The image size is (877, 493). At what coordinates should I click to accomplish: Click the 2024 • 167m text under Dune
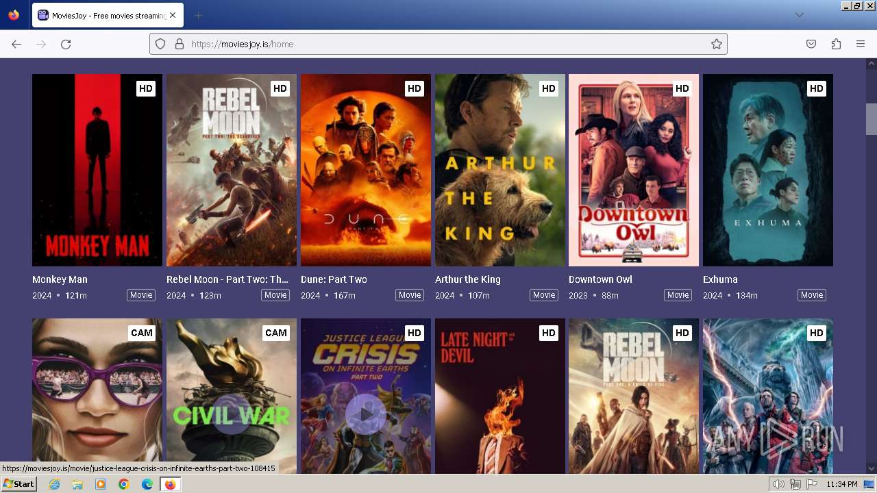(328, 296)
